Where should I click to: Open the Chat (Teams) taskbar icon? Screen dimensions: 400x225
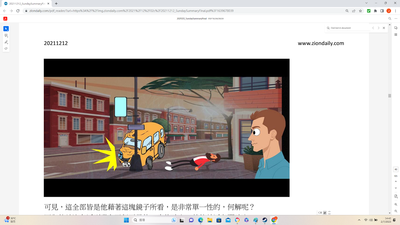click(x=191, y=220)
